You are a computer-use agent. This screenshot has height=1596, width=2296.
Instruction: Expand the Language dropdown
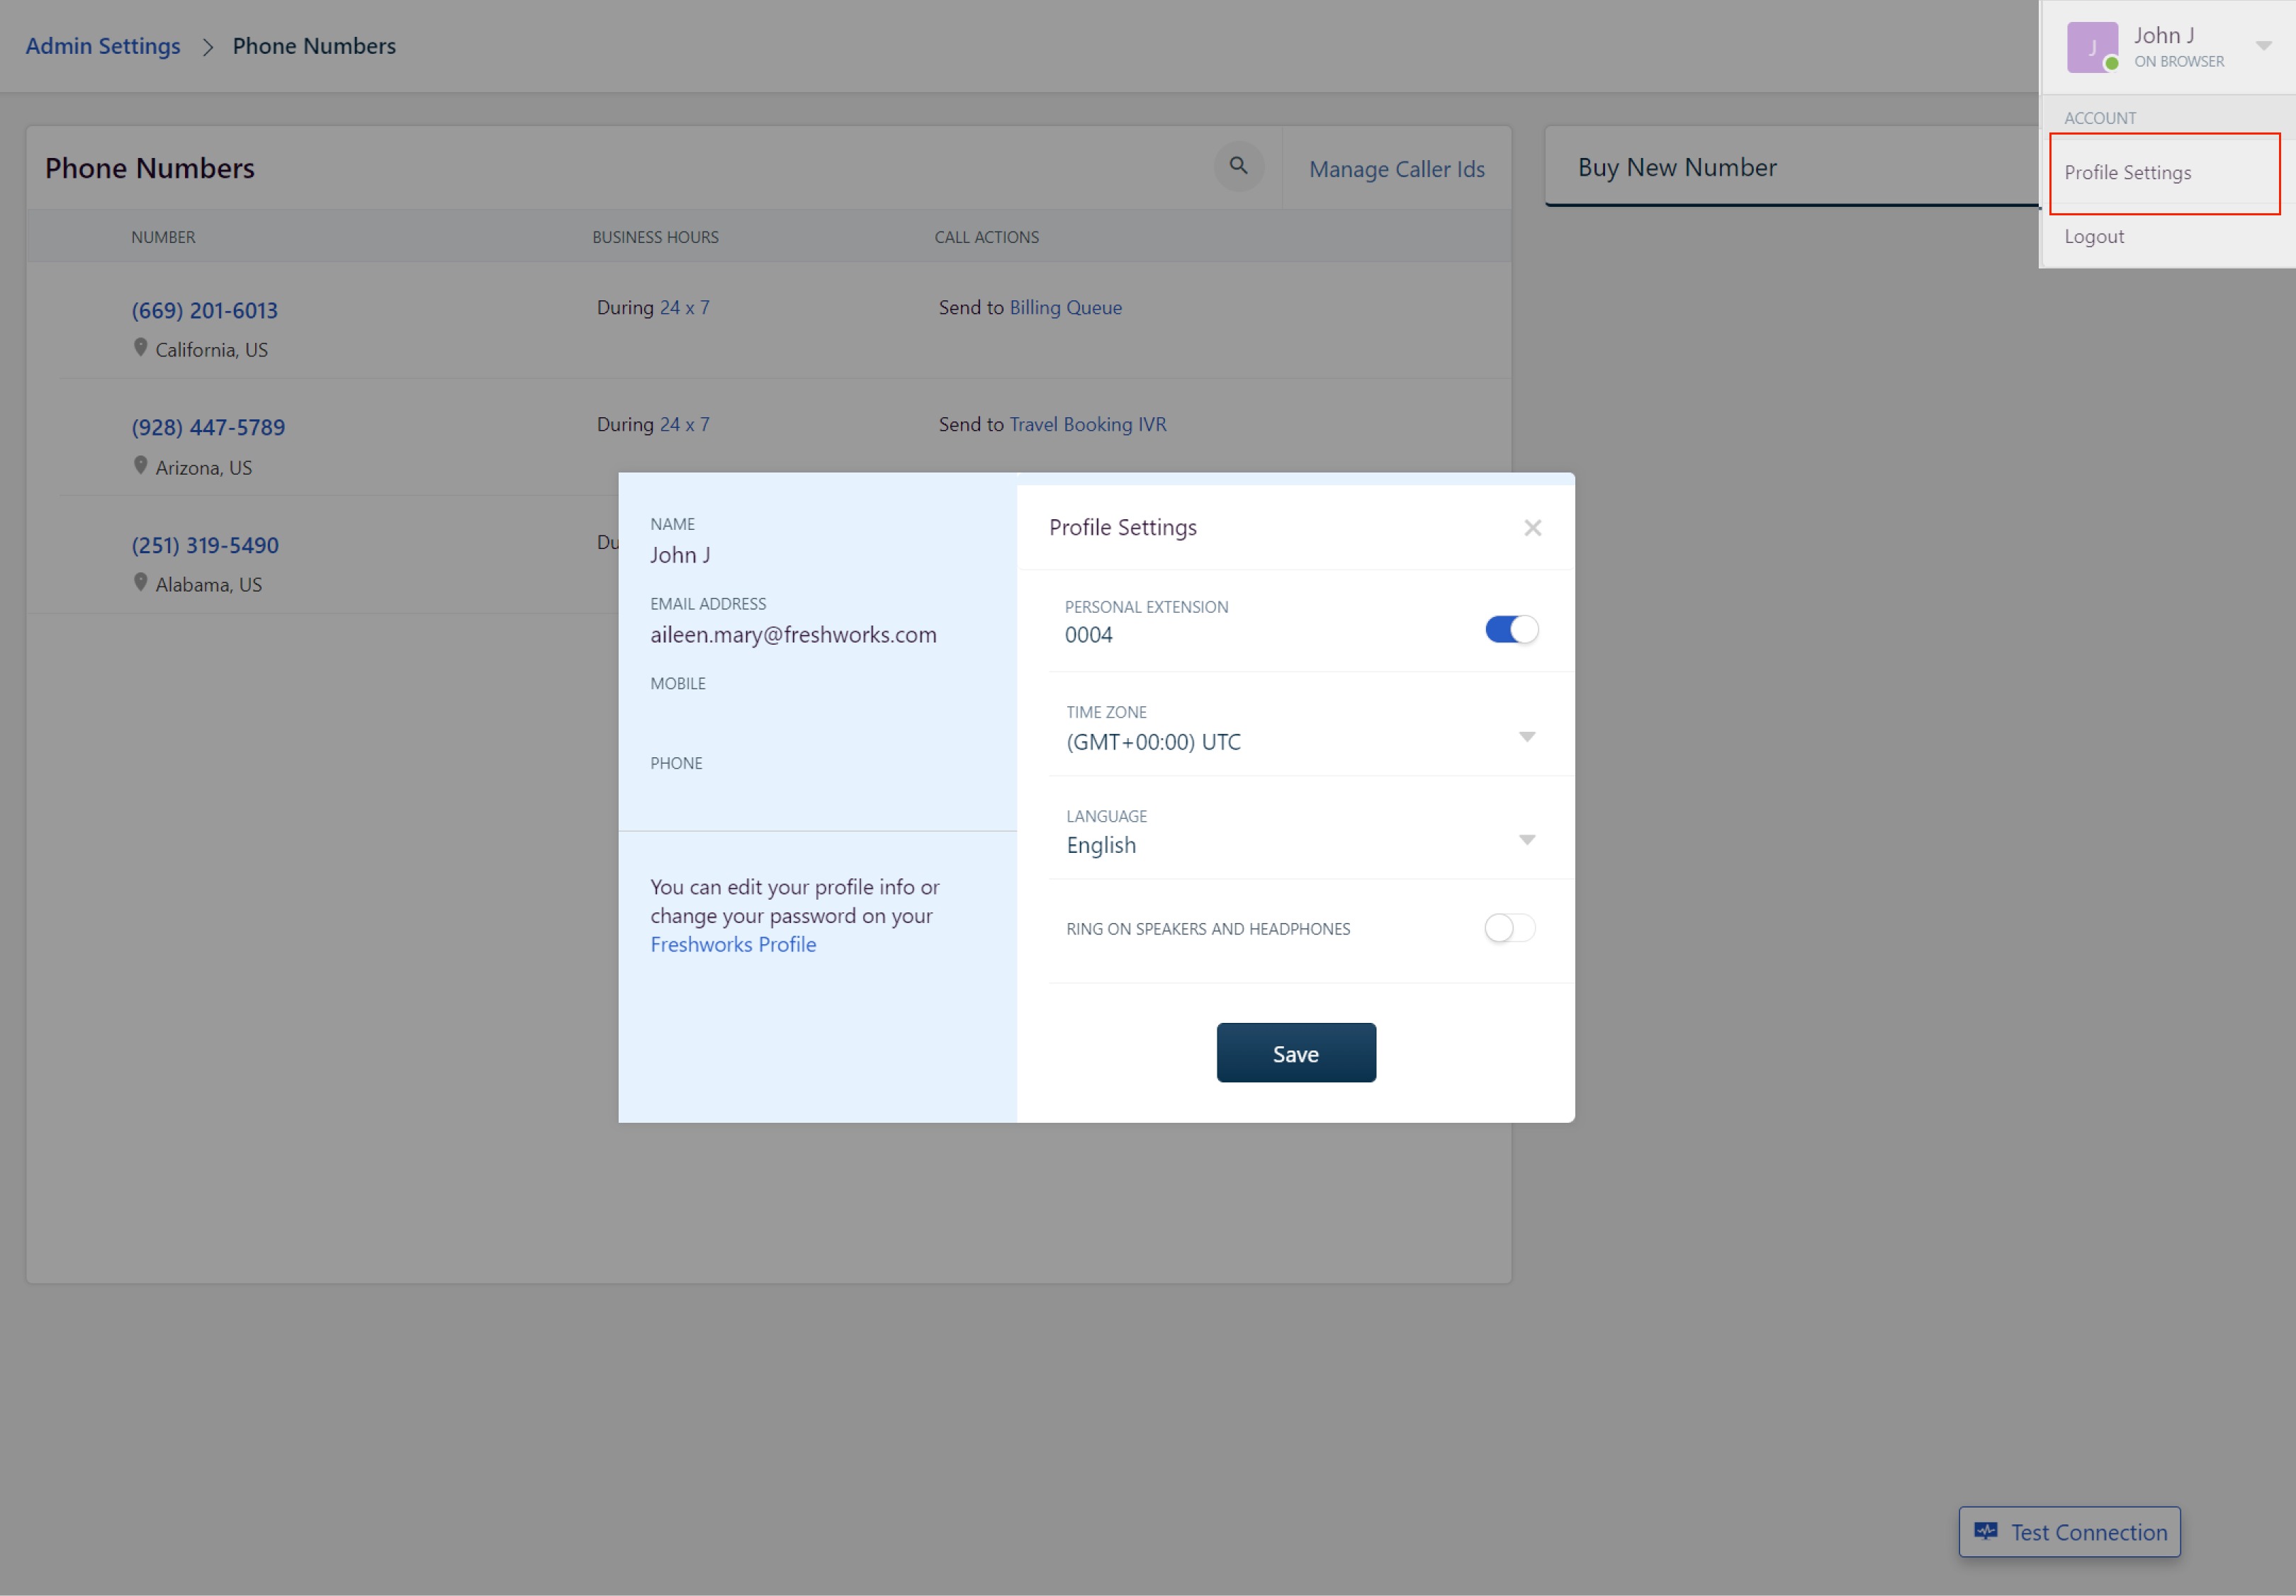tap(1526, 840)
